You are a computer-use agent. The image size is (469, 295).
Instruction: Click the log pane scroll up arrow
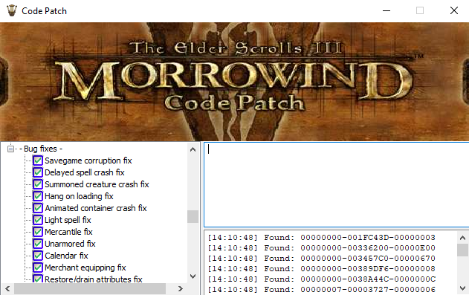pos(462,238)
